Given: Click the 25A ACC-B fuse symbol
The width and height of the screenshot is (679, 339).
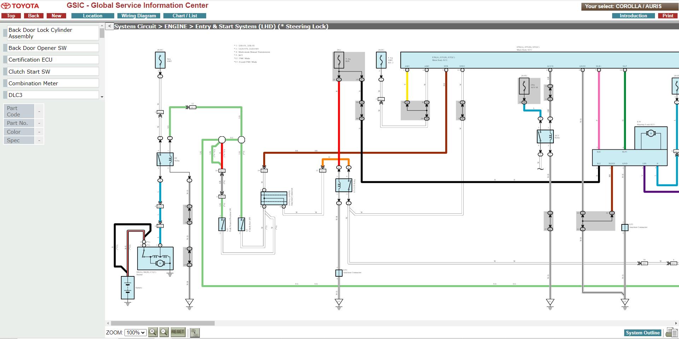Looking at the screenshot, I should pyautogui.click(x=524, y=86).
